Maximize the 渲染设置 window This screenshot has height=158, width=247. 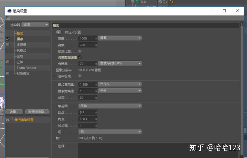(224, 11)
